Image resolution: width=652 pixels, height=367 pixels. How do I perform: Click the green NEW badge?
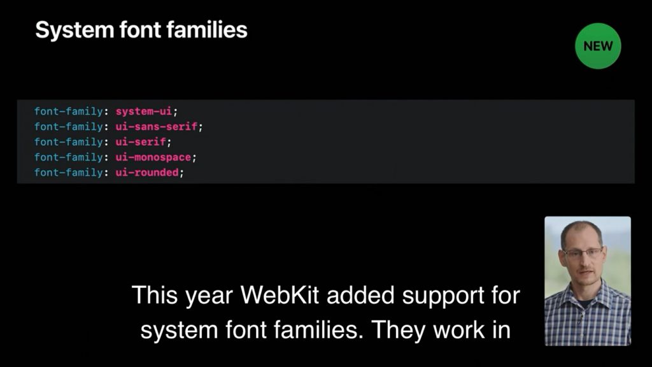click(598, 46)
